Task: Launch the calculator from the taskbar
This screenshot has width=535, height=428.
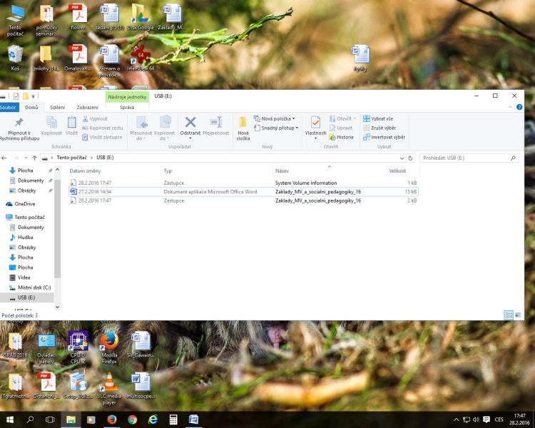Action: (x=173, y=419)
